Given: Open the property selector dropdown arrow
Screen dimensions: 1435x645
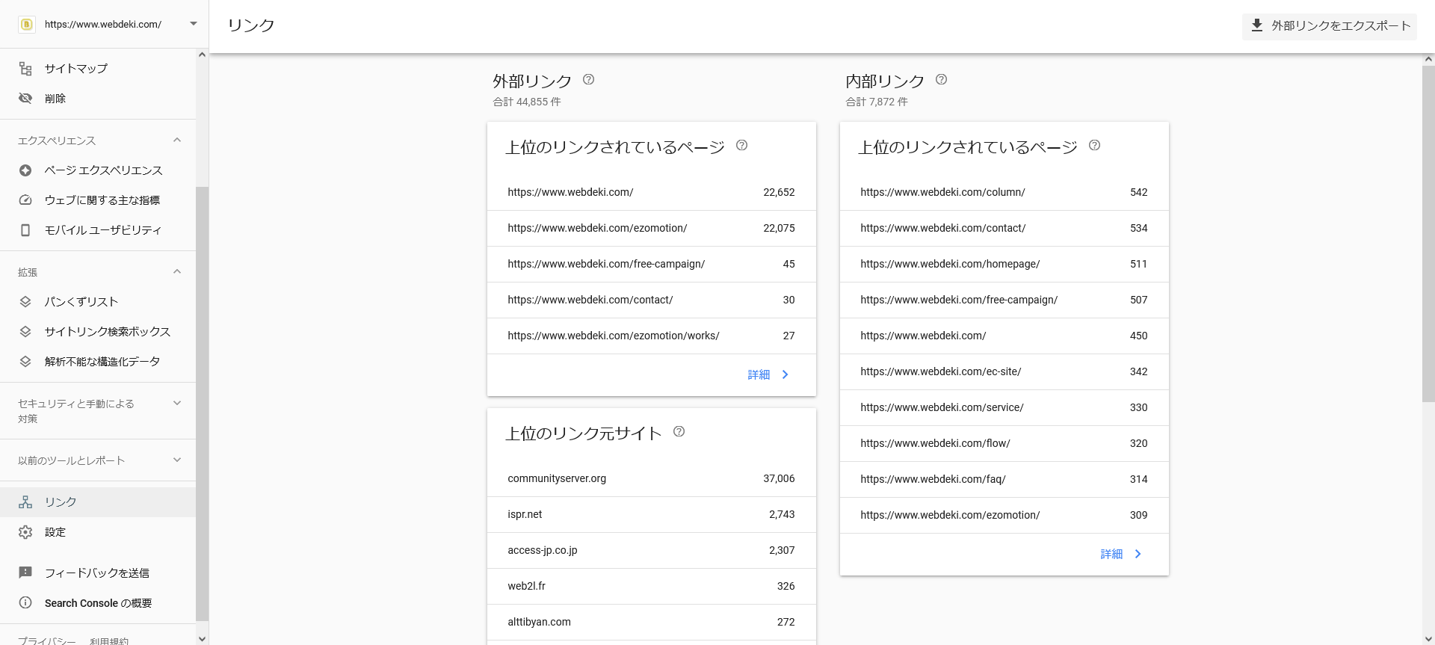Looking at the screenshot, I should click(194, 24).
